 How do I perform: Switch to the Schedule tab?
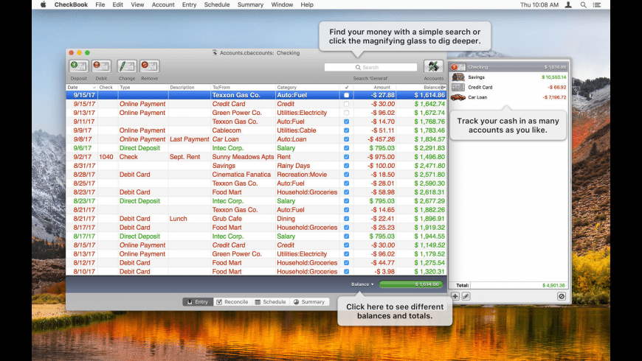(270, 302)
